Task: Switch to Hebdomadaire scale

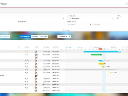Action: tap(25, 36)
